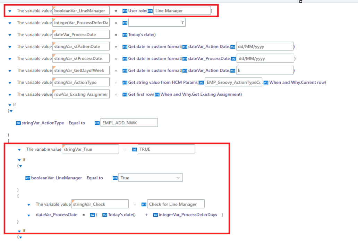
Task: Click integerVar_ProcessDeferDays in the date expression
Action: [188, 215]
